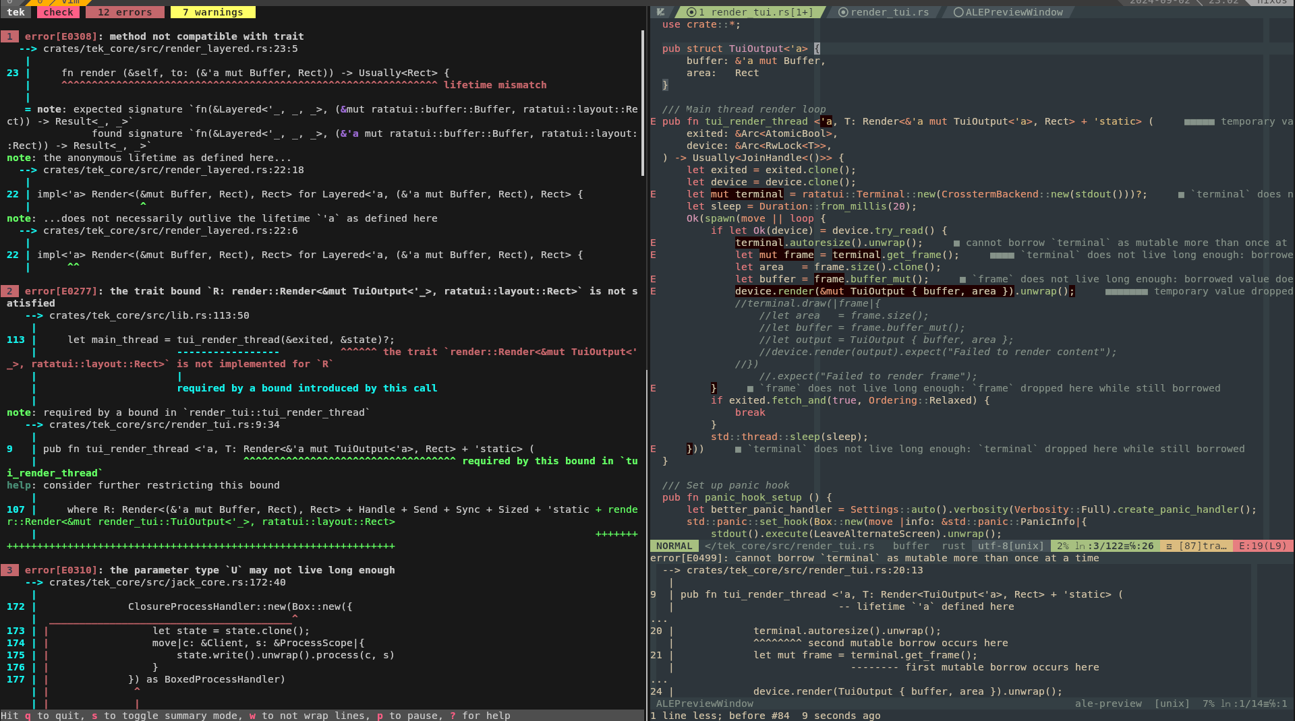
Task: Click the 'w' wrap lines key hint
Action: click(252, 716)
